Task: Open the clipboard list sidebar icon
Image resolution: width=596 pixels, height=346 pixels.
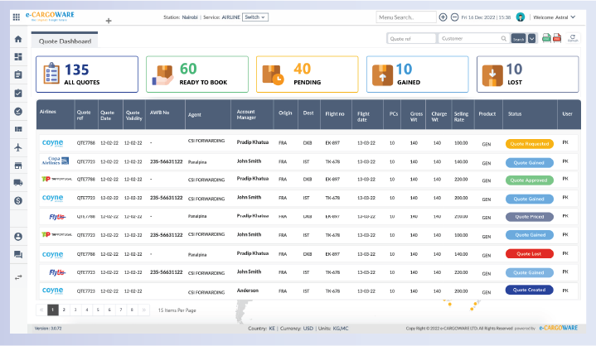Action: coord(18,74)
